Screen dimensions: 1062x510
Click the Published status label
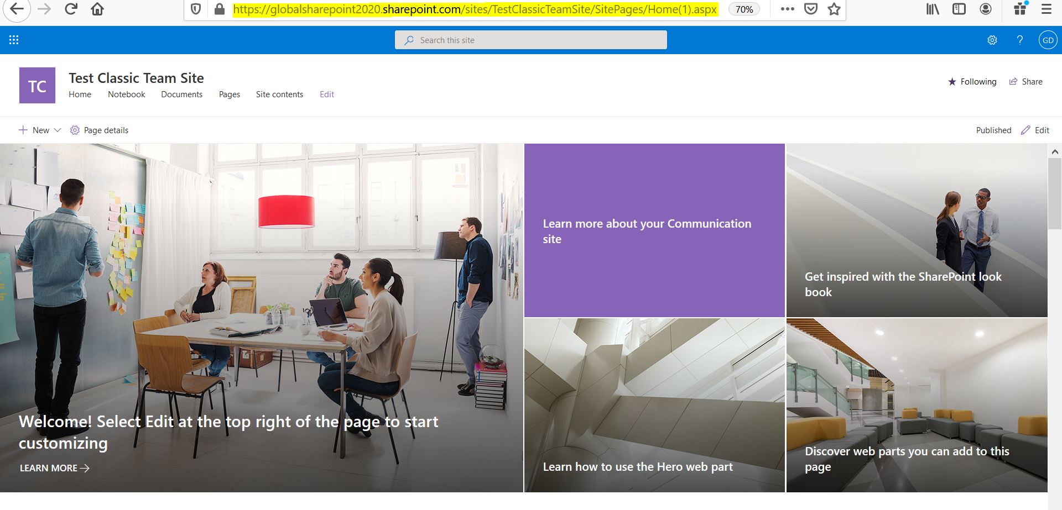click(993, 130)
